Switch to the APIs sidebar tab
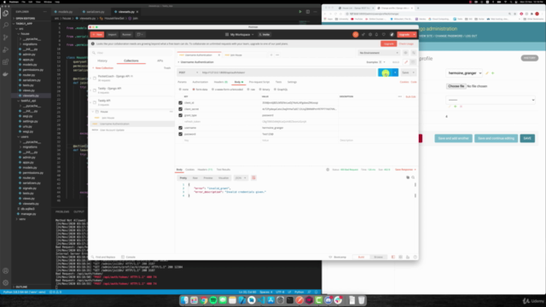This screenshot has height=307, width=546. (x=160, y=61)
